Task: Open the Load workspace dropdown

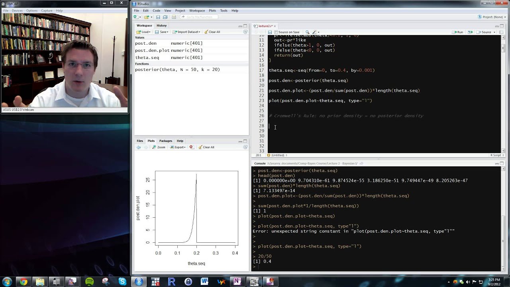Action: [144, 32]
